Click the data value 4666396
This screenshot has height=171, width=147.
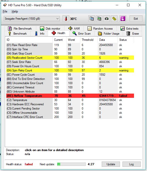104,62
